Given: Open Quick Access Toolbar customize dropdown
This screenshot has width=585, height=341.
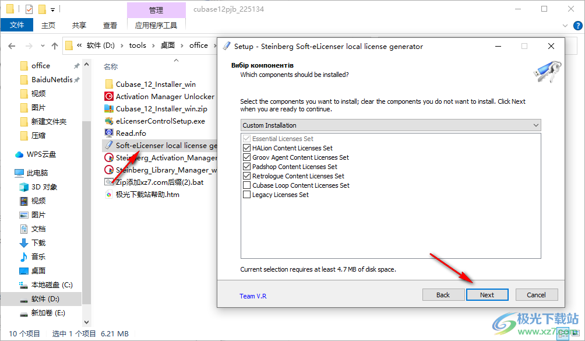Looking at the screenshot, I should pyautogui.click(x=52, y=9).
